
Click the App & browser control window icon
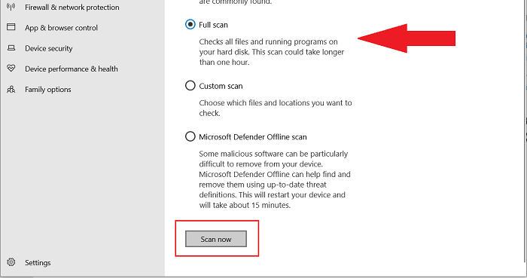[11, 27]
